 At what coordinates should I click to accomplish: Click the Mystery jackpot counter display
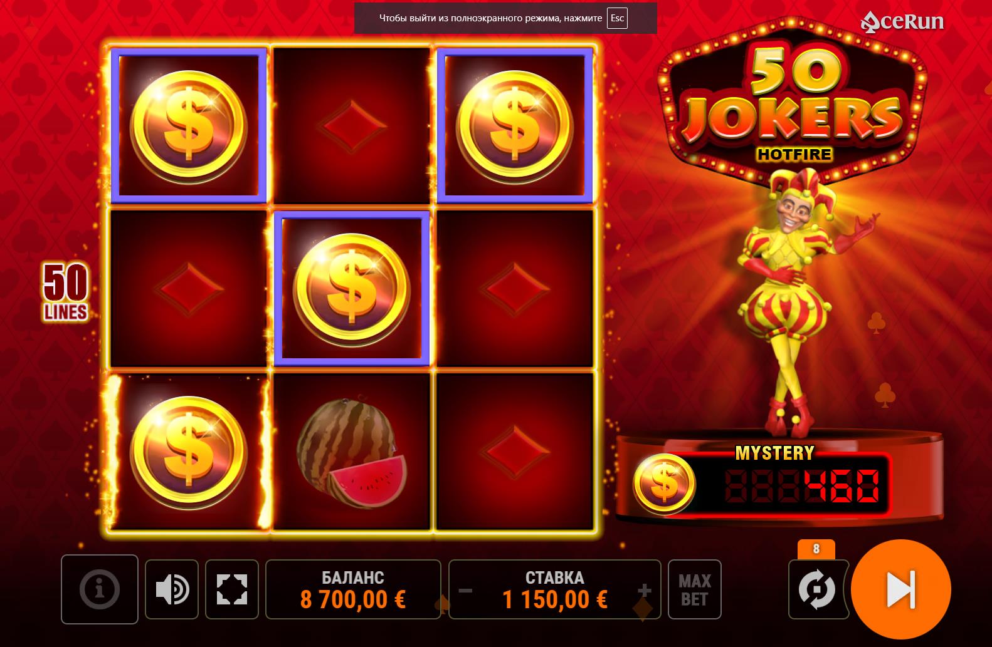[802, 485]
